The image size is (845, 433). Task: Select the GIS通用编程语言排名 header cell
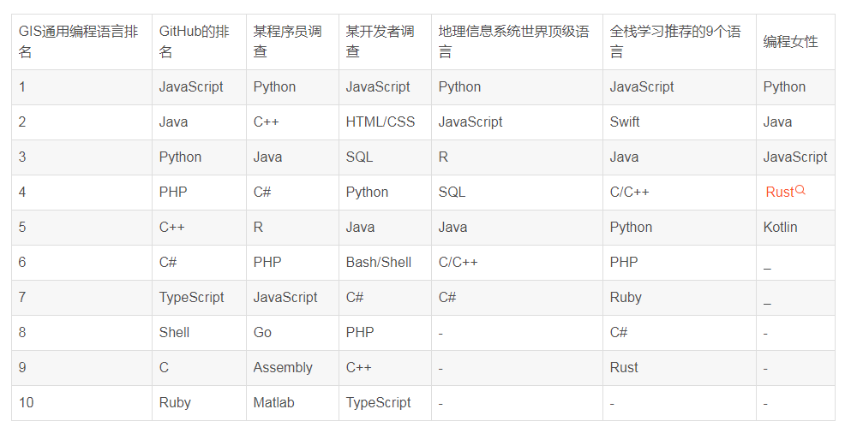(82, 41)
